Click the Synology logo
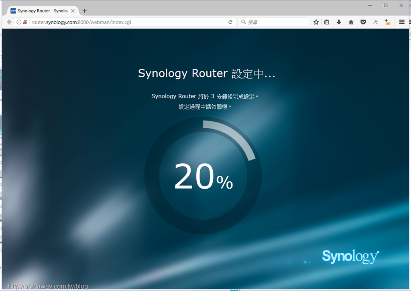This screenshot has height=291, width=411. pos(350,256)
